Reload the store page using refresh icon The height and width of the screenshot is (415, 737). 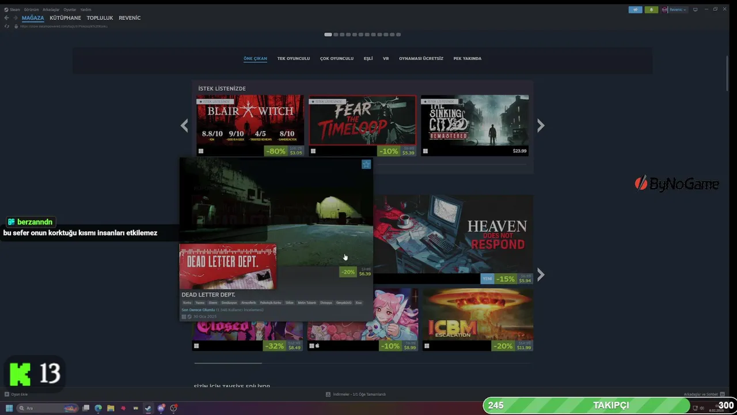point(7,26)
